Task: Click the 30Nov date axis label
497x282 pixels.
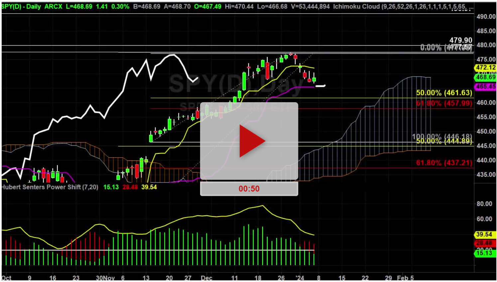Action: point(105,278)
